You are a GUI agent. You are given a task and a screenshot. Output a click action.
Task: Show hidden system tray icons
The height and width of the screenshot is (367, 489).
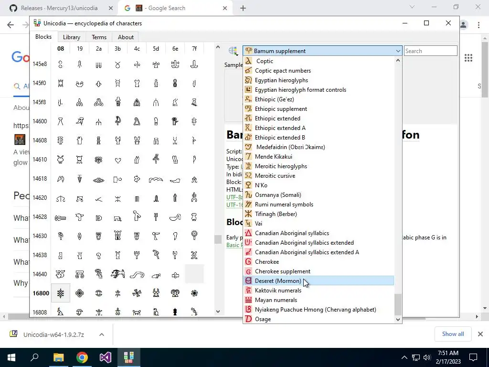404,357
